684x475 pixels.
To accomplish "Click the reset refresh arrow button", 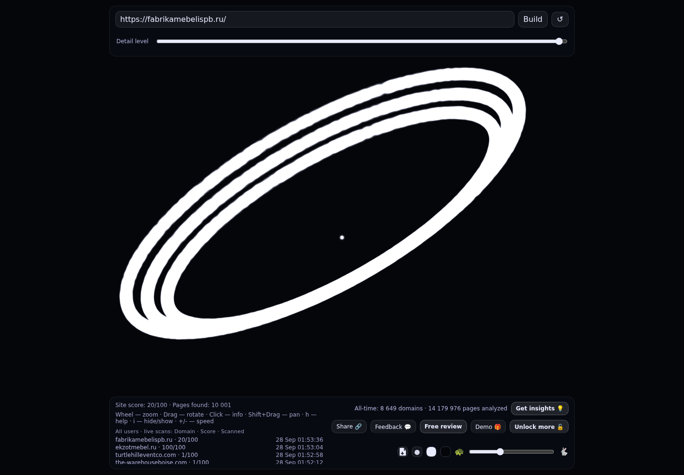I will pos(560,19).
